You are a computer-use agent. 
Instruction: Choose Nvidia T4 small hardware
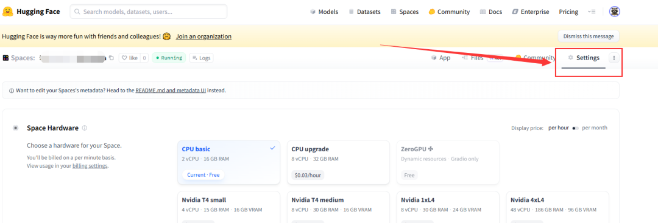(x=228, y=207)
